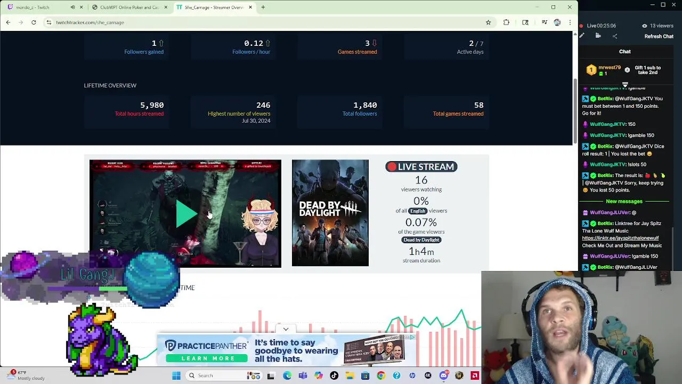Click the English language tag
682x384 pixels.
[418, 211]
